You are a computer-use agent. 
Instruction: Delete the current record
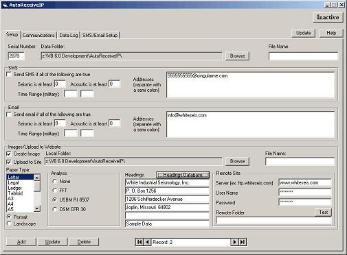click(84, 242)
